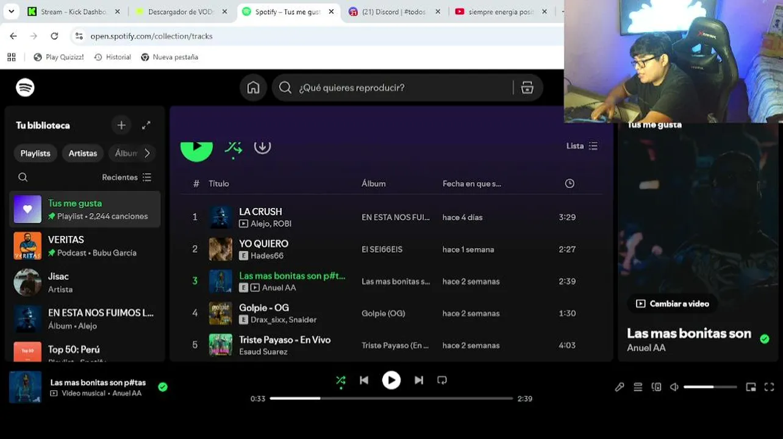Open the miniplayer
Image resolution: width=783 pixels, height=439 pixels.
click(x=751, y=387)
